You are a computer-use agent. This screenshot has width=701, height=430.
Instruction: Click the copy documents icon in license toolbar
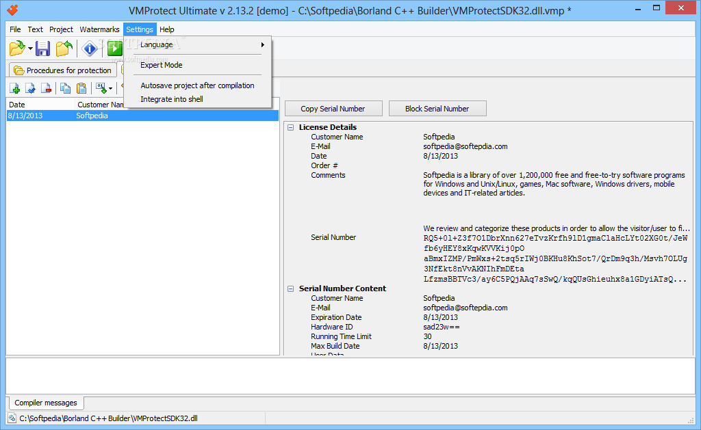[65, 88]
